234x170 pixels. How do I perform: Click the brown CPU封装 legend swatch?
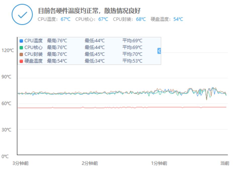coord(21,54)
